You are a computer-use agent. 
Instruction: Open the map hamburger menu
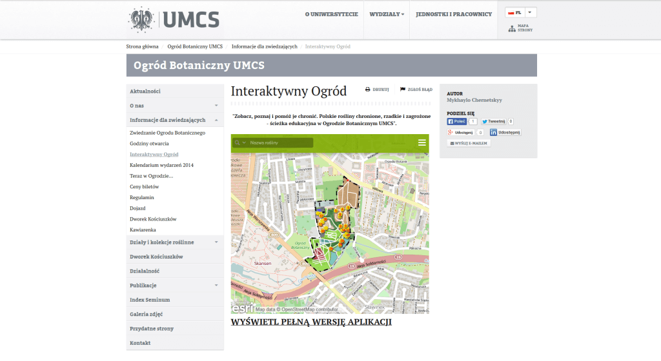pos(422,142)
